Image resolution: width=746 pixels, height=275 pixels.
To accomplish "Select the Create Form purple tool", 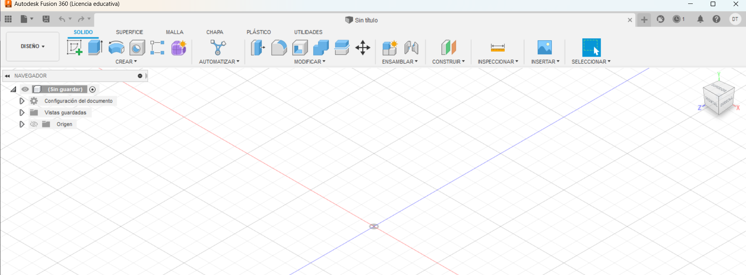I will click(179, 48).
